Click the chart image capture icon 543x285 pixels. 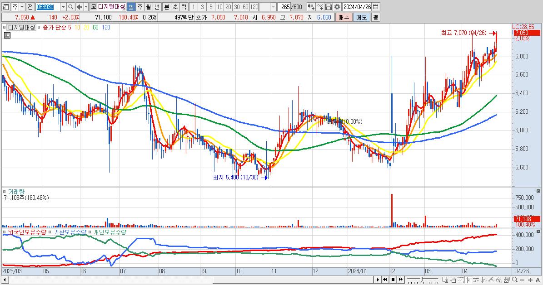click(507, 280)
